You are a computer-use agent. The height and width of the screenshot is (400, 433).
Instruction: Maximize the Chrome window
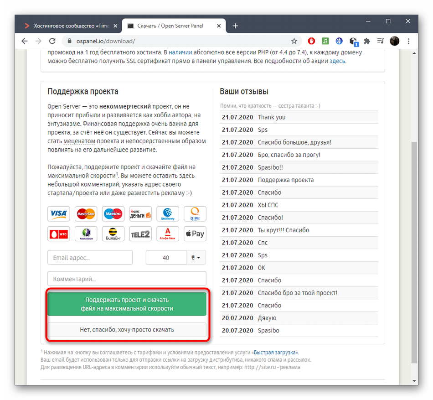pyautogui.click(x=388, y=21)
